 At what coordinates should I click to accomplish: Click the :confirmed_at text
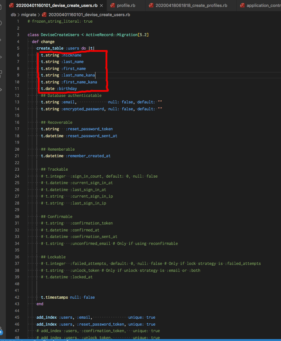pos(85,230)
